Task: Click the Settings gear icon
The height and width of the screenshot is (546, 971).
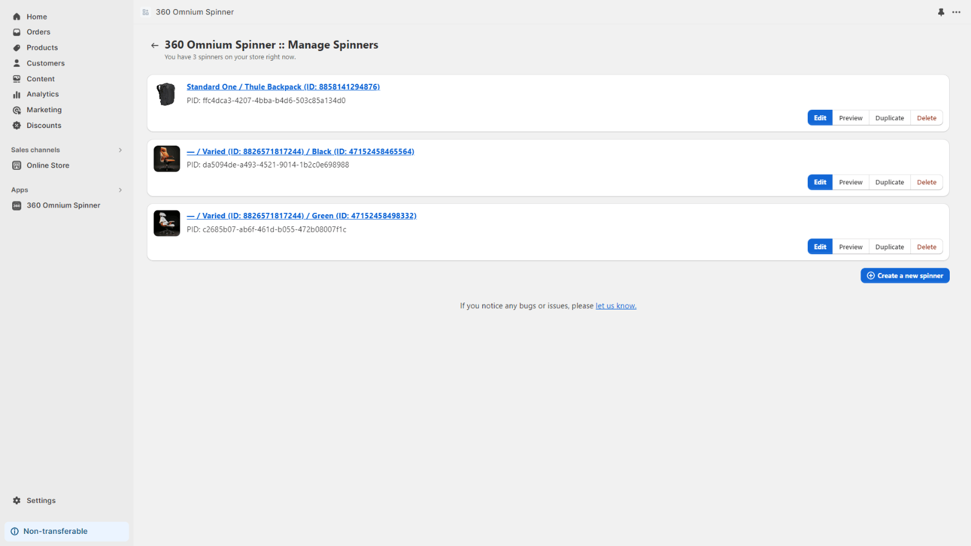Action: pos(17,500)
